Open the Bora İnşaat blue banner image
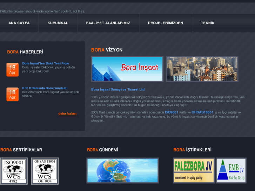Screen dimensions: 255x191 pos(127,69)
